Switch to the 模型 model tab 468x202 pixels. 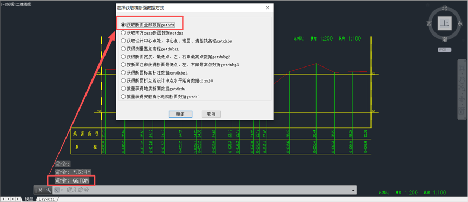(x=29, y=199)
